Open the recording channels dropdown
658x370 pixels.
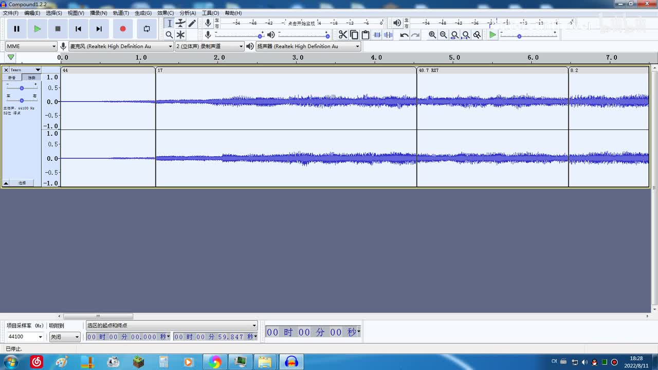pyautogui.click(x=209, y=46)
